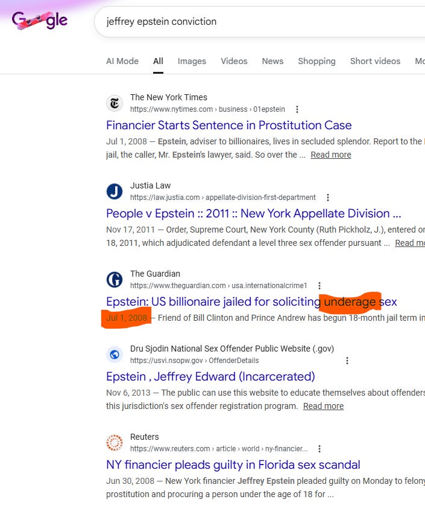This screenshot has width=425, height=505.
Task: Open more options for Justia Law result
Action: pos(328,198)
